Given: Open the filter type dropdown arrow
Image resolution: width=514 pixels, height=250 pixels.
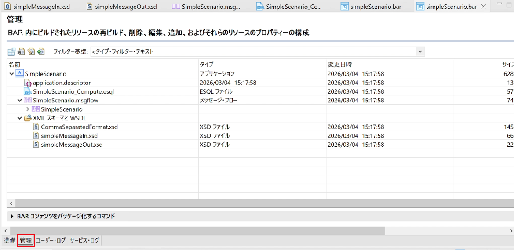Looking at the screenshot, I should [420, 51].
